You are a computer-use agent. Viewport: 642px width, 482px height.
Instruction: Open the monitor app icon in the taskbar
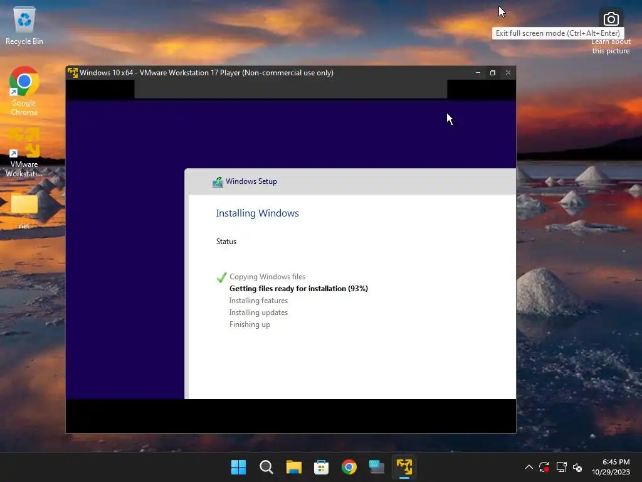click(376, 467)
